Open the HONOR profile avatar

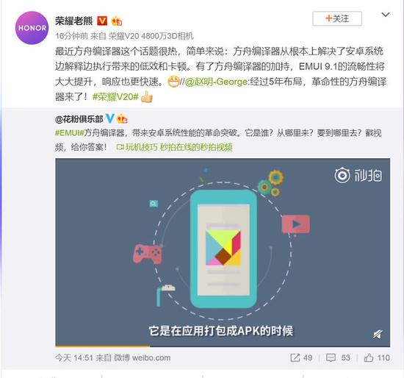point(32,28)
